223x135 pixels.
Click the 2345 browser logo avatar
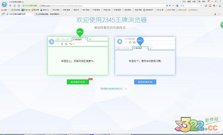4,5
